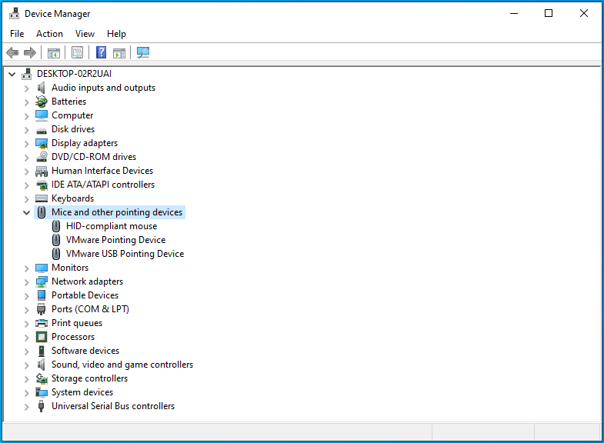Open the Action menu
The width and height of the screenshot is (604, 443).
point(49,34)
